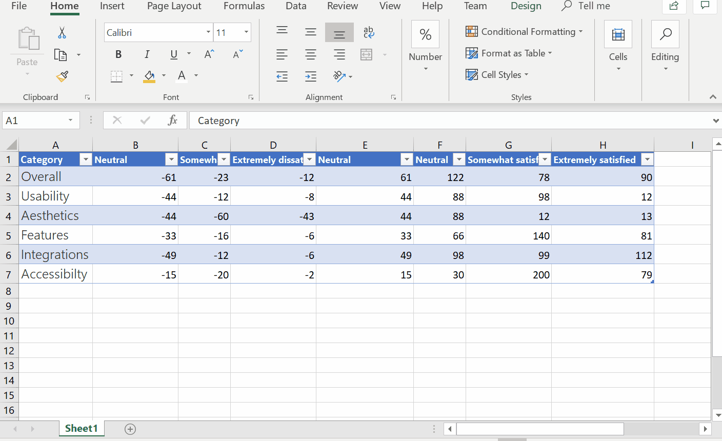Select the Wrap Text icon
722x441 pixels.
(369, 31)
